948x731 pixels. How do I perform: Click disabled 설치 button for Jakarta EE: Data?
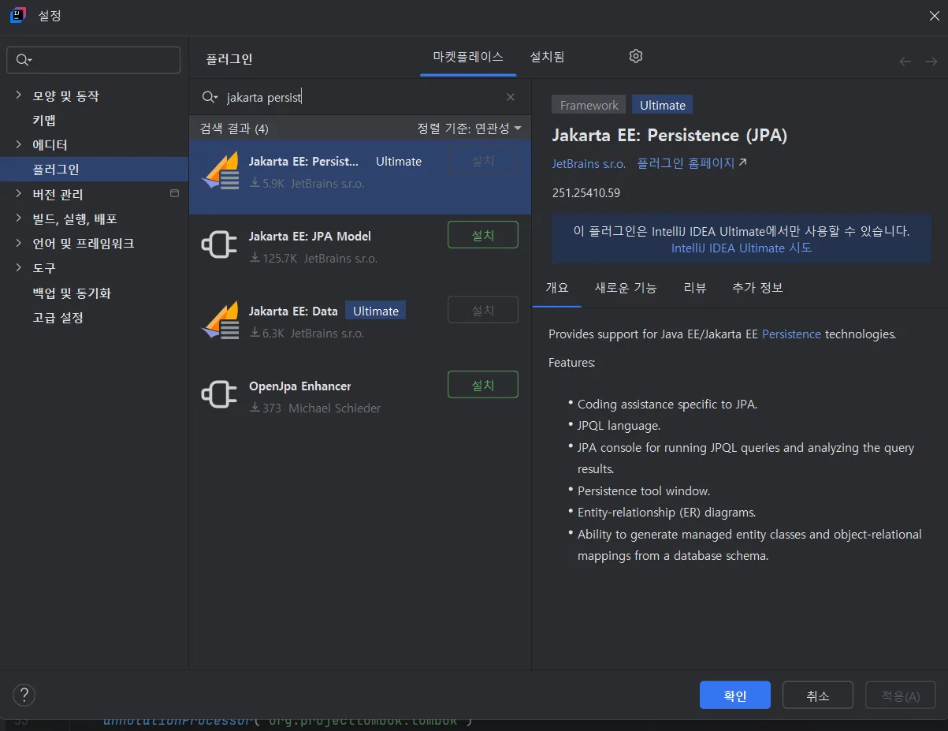click(483, 310)
